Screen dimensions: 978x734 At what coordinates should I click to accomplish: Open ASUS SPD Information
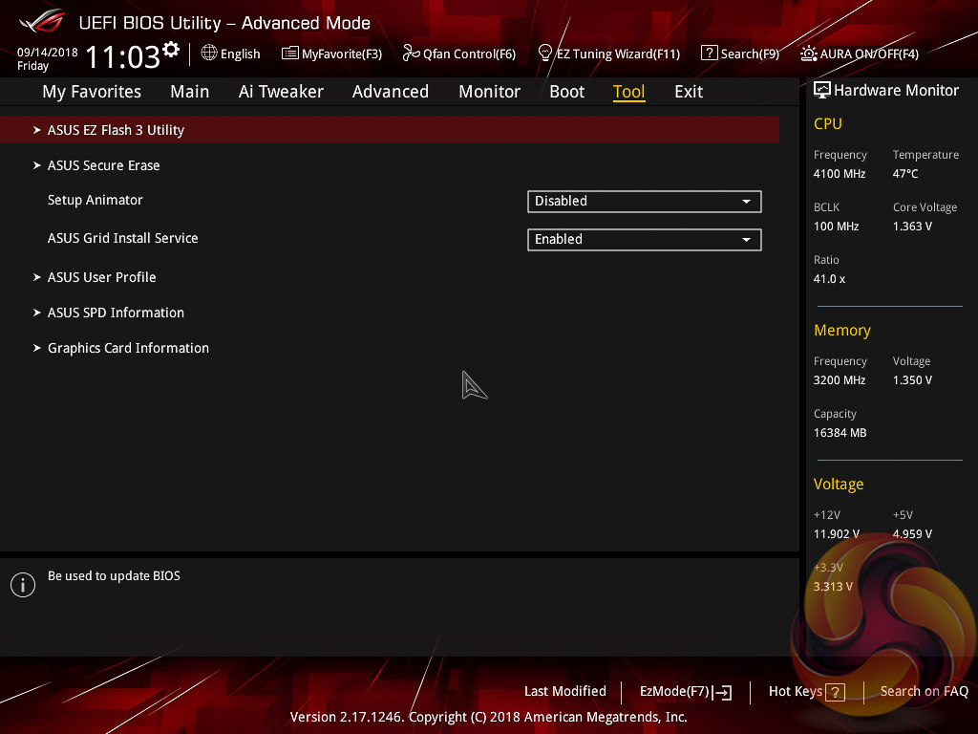click(x=116, y=313)
